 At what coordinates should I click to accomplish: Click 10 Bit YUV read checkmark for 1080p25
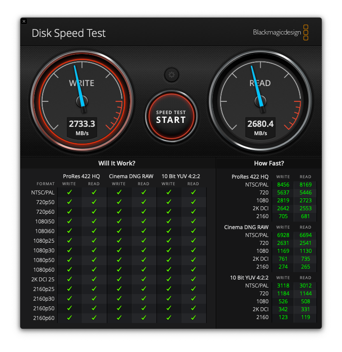click(193, 241)
